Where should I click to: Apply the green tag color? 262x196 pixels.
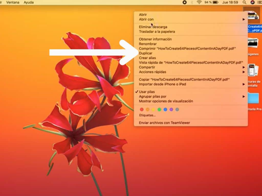click(159, 109)
